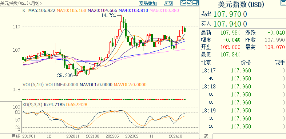Open the 周期 period selector
Viewport: 286px width, 139px height.
[168, 3]
